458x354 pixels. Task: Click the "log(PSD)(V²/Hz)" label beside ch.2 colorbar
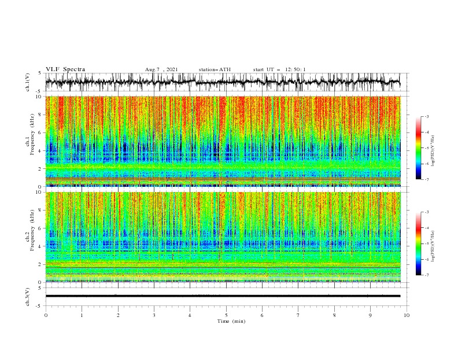point(433,246)
